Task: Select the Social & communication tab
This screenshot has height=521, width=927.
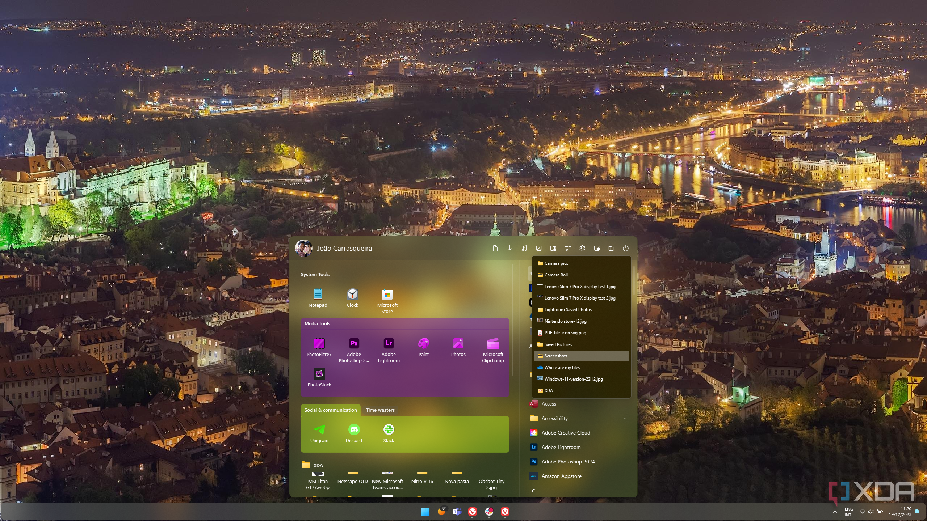Action: [330, 410]
